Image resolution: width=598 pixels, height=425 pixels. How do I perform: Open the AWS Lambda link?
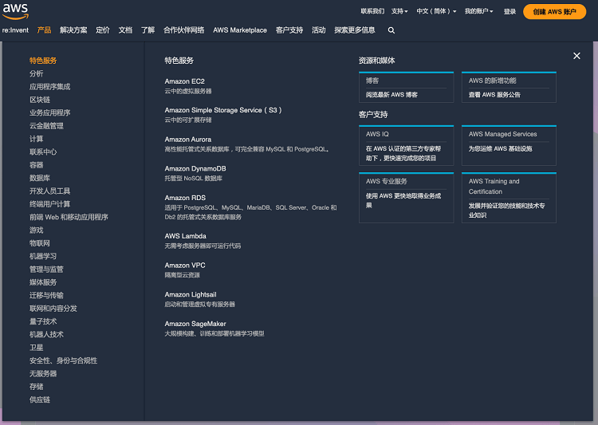coord(185,236)
